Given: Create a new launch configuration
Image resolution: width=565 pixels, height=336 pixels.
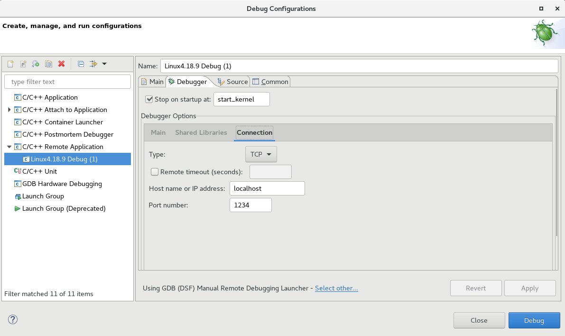Looking at the screenshot, I should coord(10,64).
